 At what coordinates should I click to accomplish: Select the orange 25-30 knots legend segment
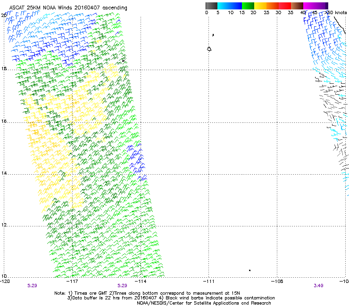[x=273, y=6]
